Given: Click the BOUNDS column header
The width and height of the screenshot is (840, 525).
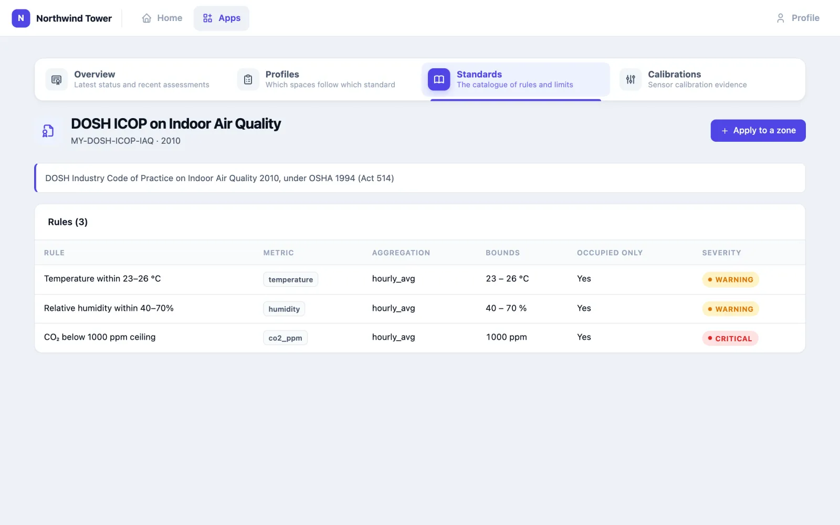Looking at the screenshot, I should click(x=502, y=253).
